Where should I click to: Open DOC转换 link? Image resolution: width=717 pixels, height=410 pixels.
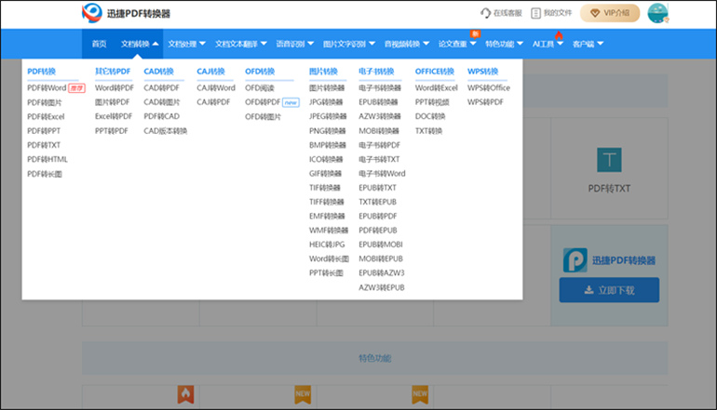(430, 116)
